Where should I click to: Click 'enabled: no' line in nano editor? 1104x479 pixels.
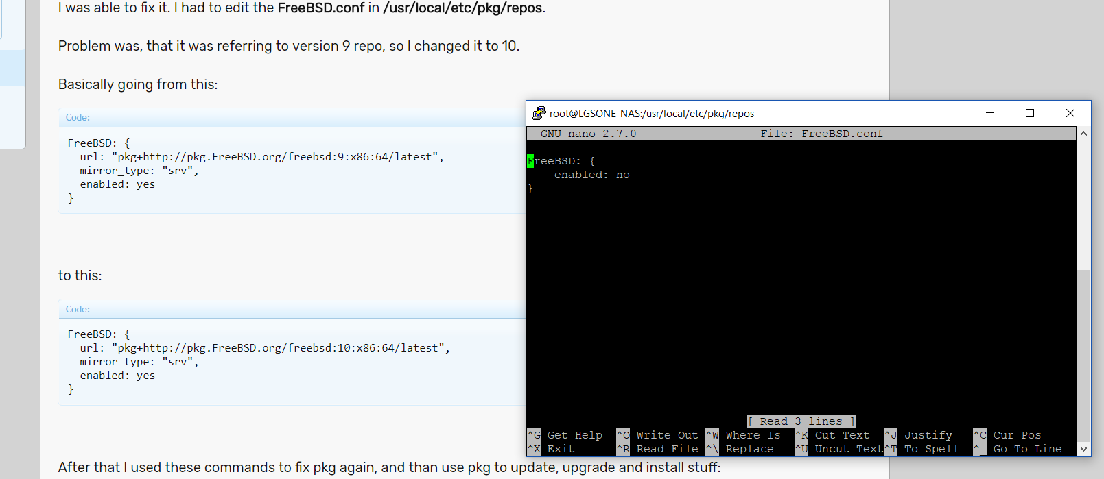click(x=592, y=175)
